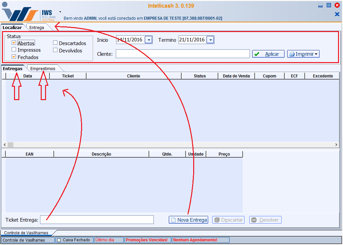Switch to the Emprestimos tab
Screen dimensions: 343x245
pos(43,68)
